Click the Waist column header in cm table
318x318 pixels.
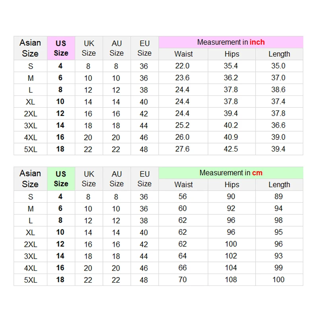183,184
